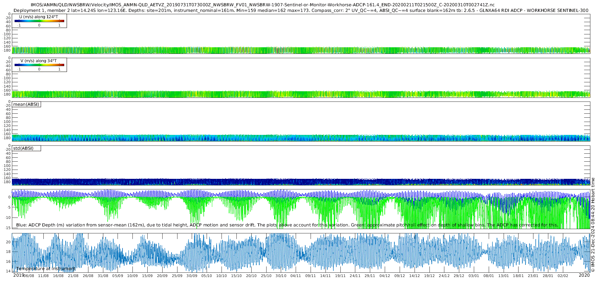
Task: Click the 21/08 date tick label
Action: (73, 276)
